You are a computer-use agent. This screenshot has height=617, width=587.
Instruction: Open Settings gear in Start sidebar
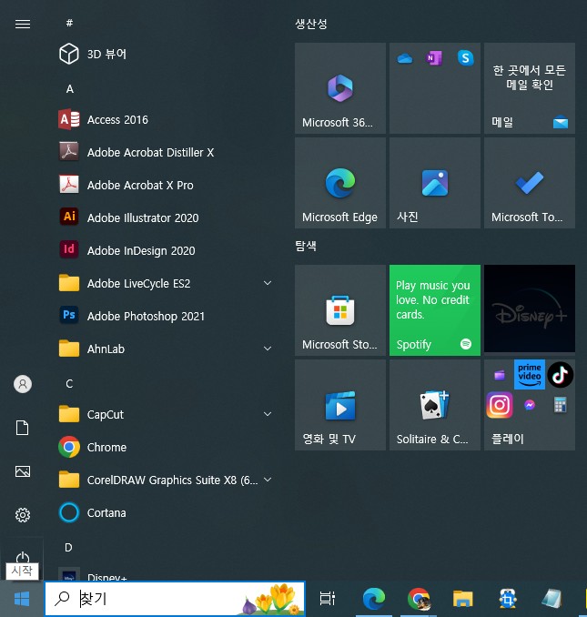coord(23,515)
